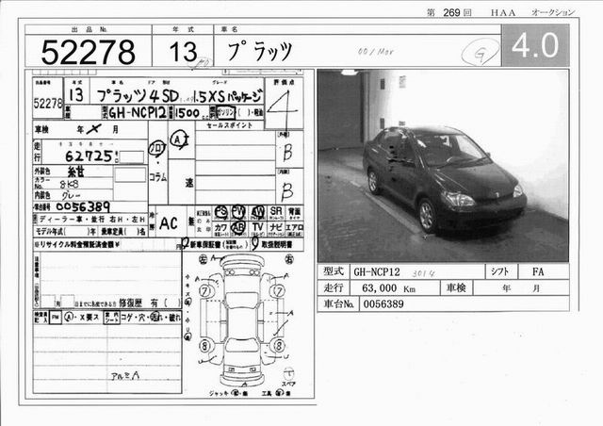This screenshot has width=603, height=426.
Task: Click the 背面 equipment option
Action: [x=295, y=212]
